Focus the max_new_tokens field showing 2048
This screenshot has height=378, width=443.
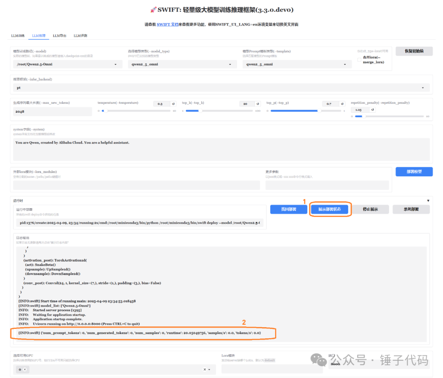[53, 112]
